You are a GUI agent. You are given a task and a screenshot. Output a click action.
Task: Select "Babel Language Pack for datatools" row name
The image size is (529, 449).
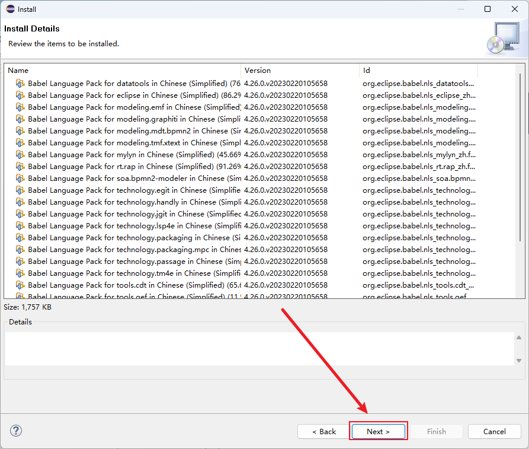click(x=134, y=84)
